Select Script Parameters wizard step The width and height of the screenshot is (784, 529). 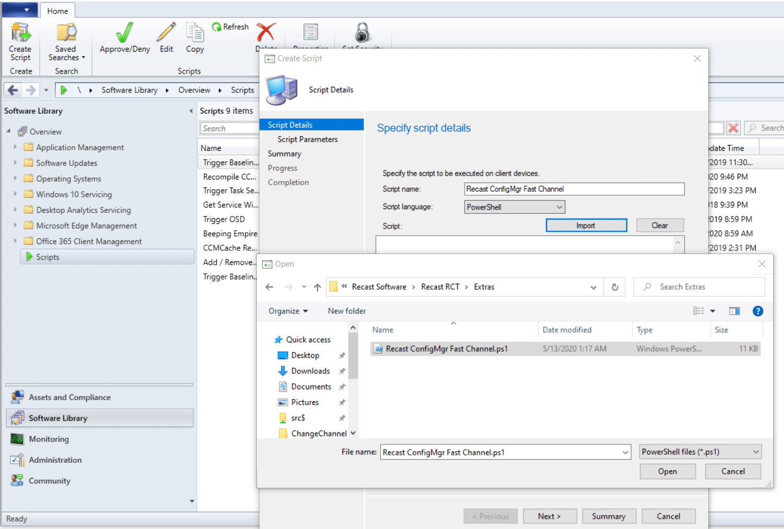coord(307,139)
